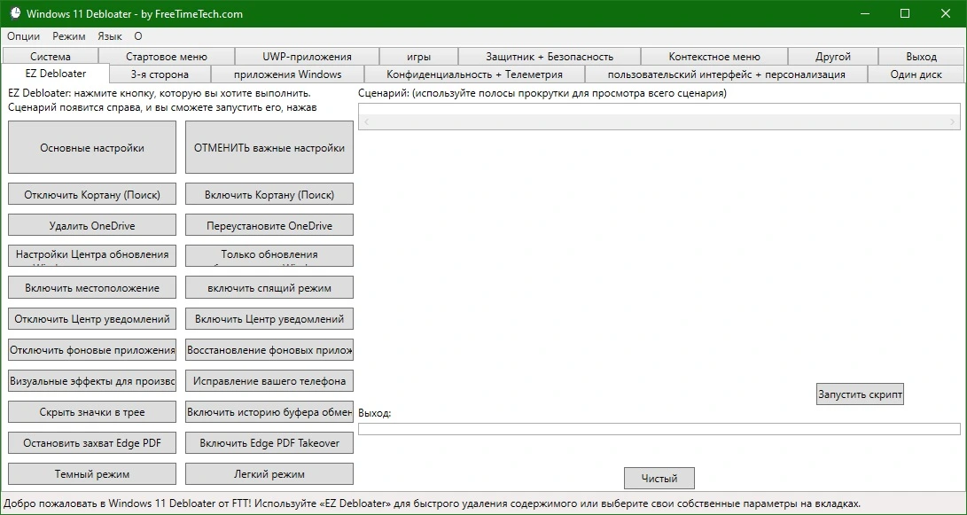
Task: Go to the Контекстное меню tab
Action: (714, 56)
